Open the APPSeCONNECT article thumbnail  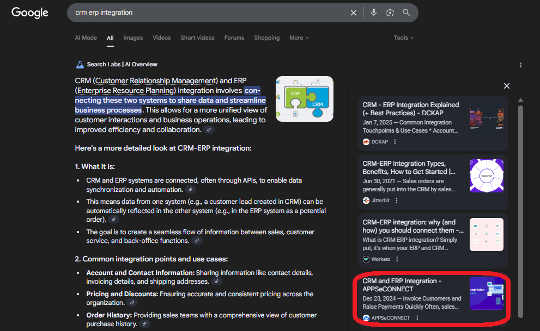(x=486, y=293)
